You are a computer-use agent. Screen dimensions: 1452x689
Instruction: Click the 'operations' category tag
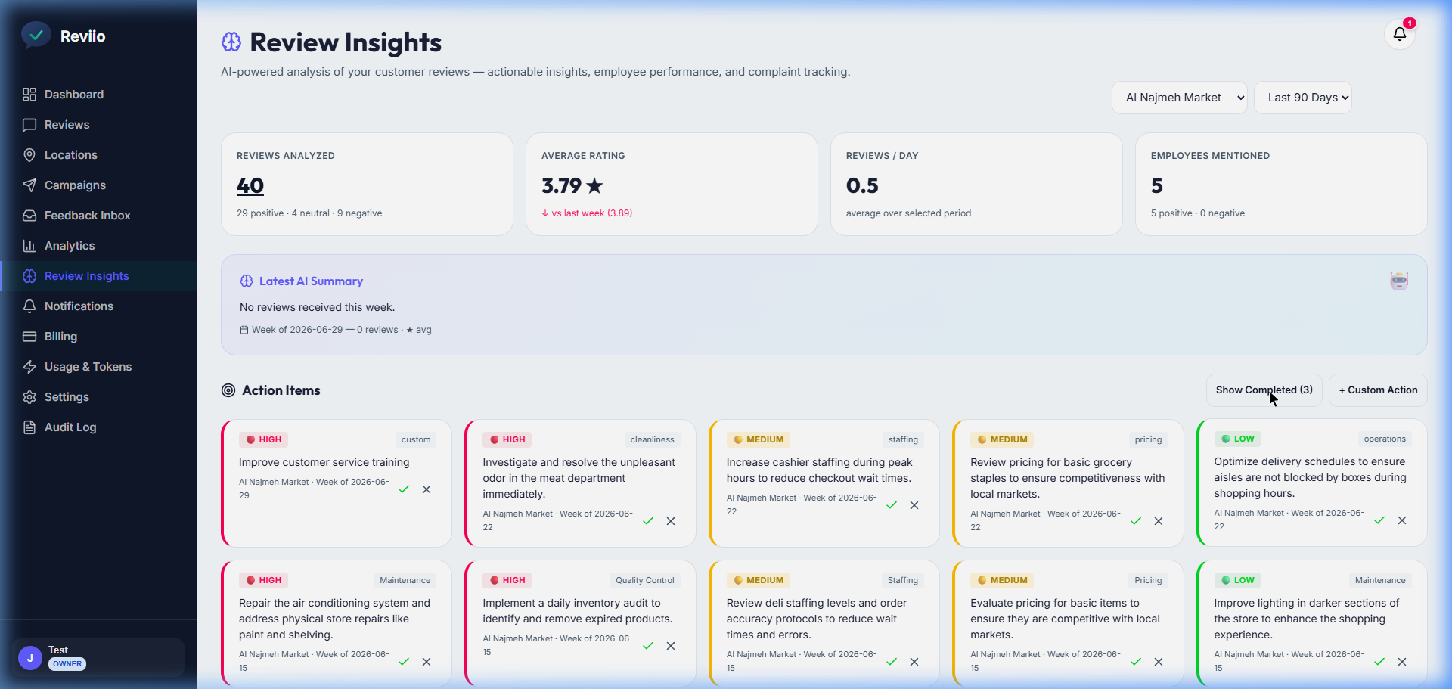pos(1385,439)
